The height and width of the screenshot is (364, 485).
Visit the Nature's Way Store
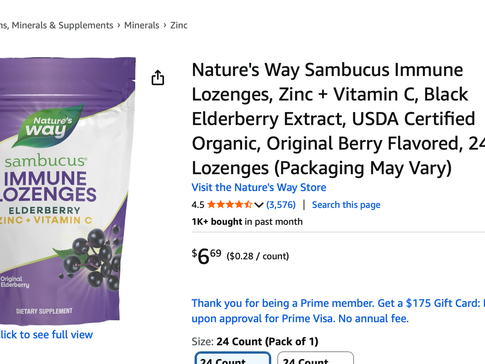point(259,188)
